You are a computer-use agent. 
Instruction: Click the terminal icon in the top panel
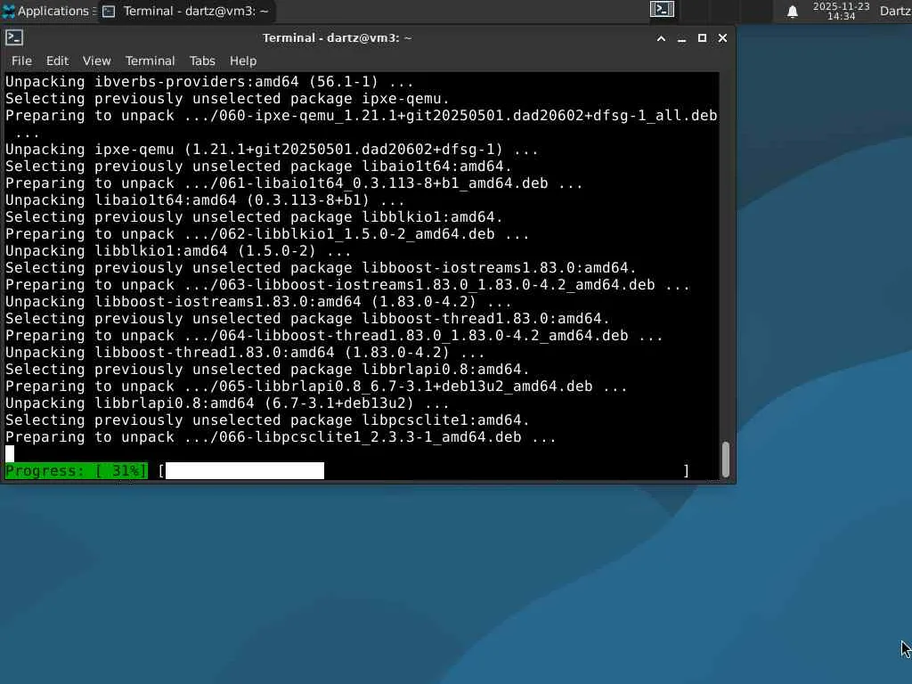coord(662,9)
